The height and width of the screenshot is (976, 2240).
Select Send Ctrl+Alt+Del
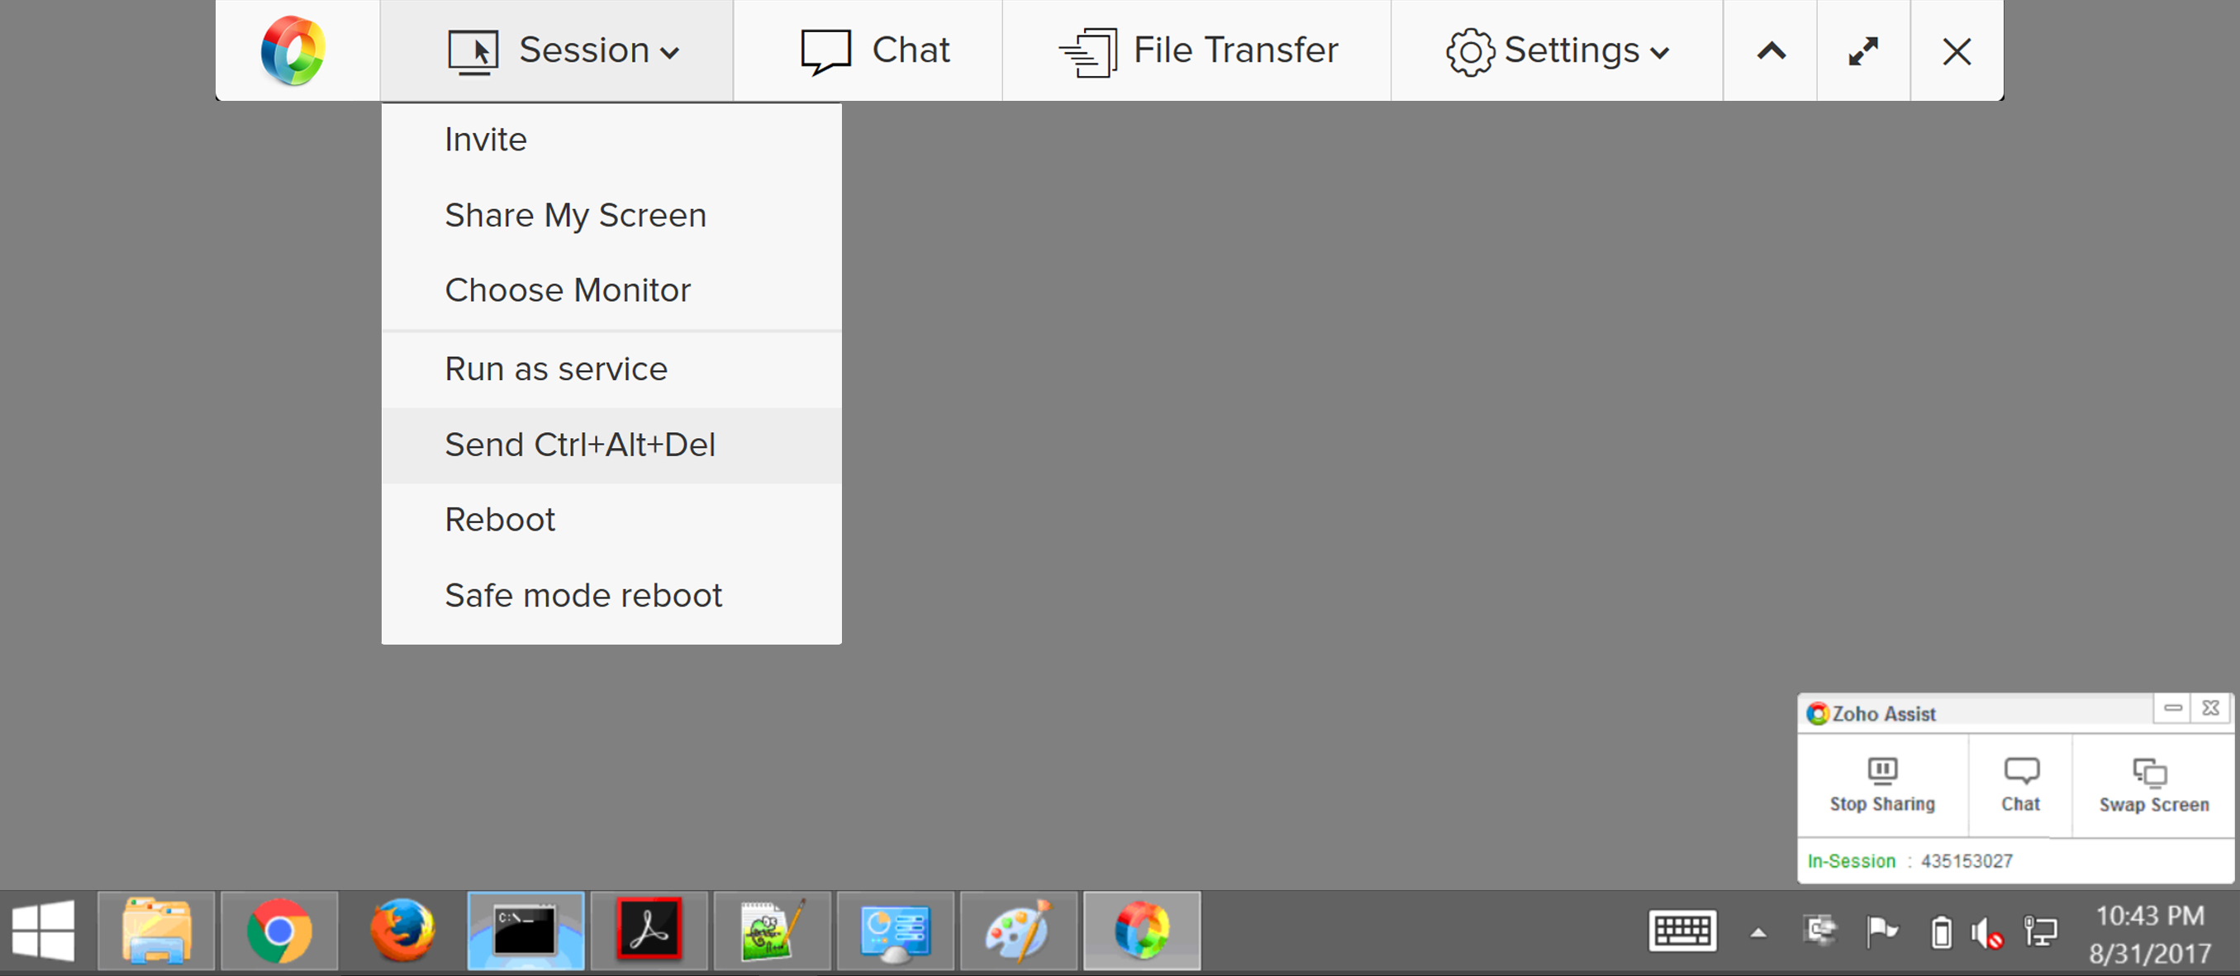coord(611,445)
